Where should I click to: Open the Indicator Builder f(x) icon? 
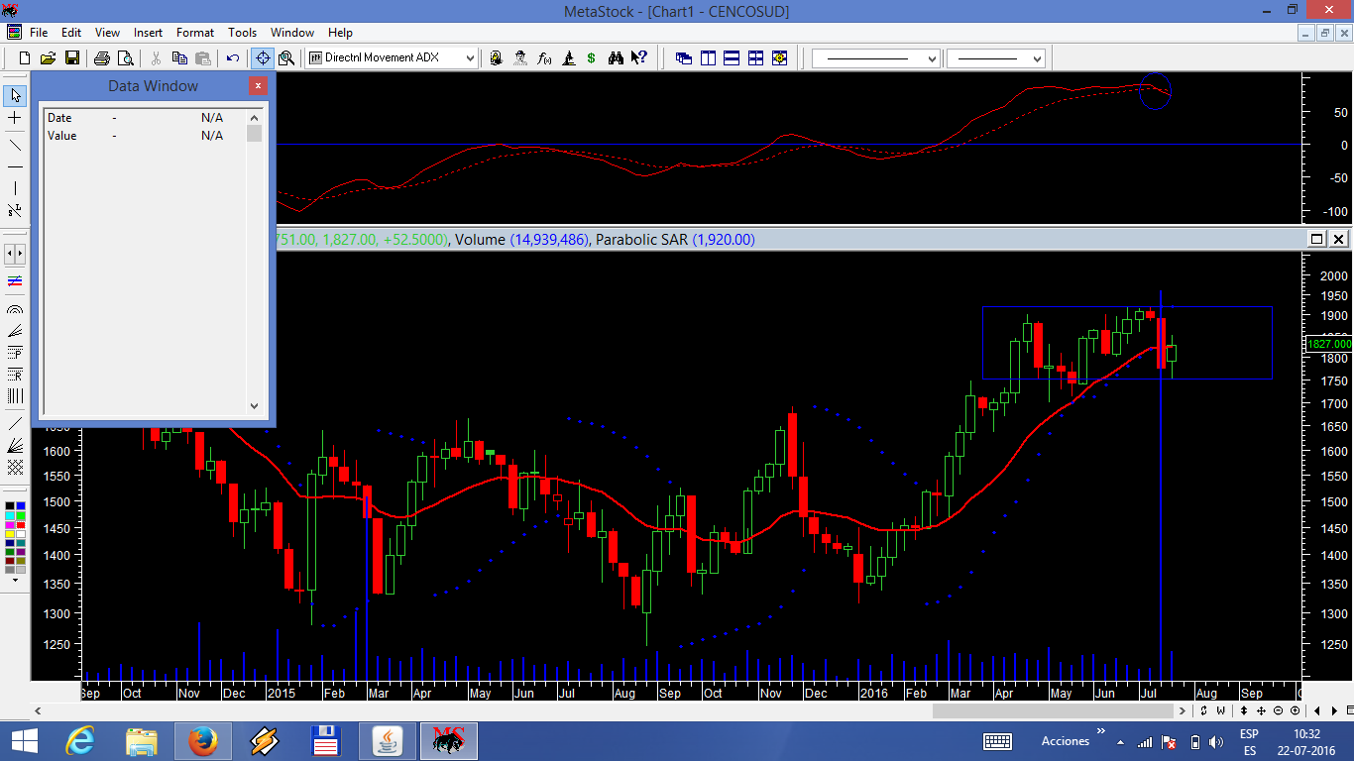coord(544,57)
